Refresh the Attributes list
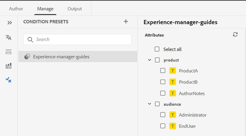This screenshot has height=136, width=246. point(235,34)
